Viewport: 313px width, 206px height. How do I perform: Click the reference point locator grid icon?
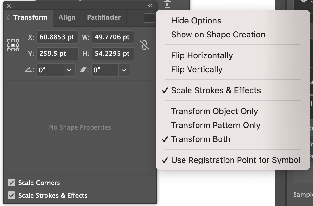click(x=13, y=45)
